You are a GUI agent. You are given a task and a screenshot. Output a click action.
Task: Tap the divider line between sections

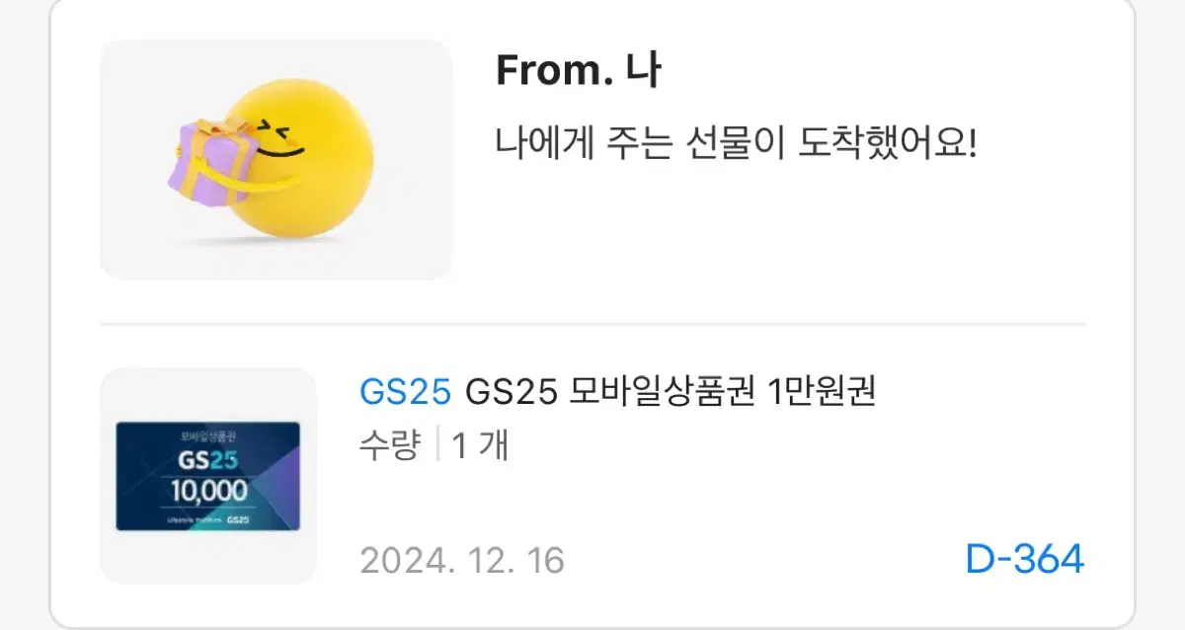tap(592, 324)
